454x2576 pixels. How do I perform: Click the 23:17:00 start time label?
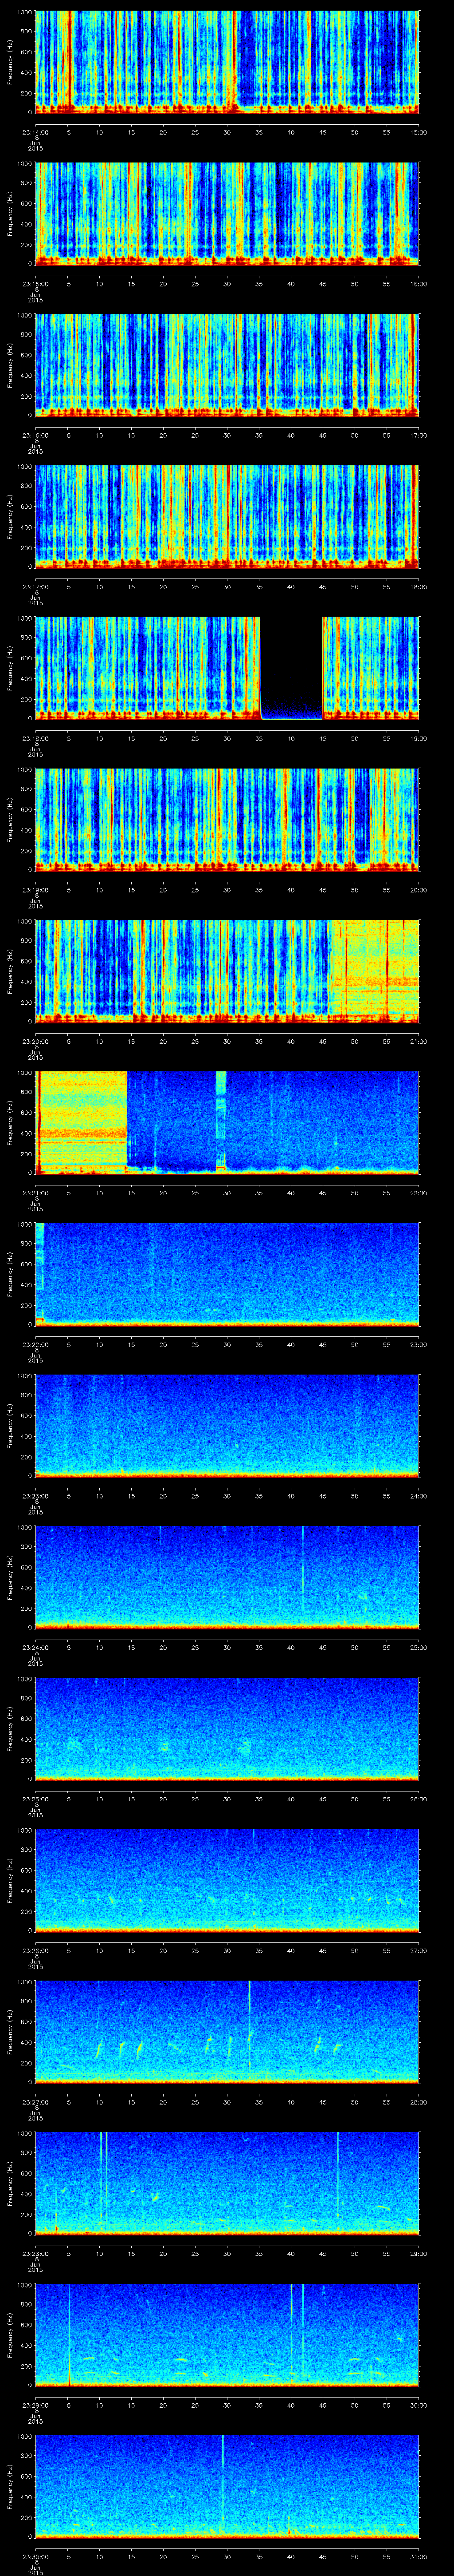tap(36, 587)
